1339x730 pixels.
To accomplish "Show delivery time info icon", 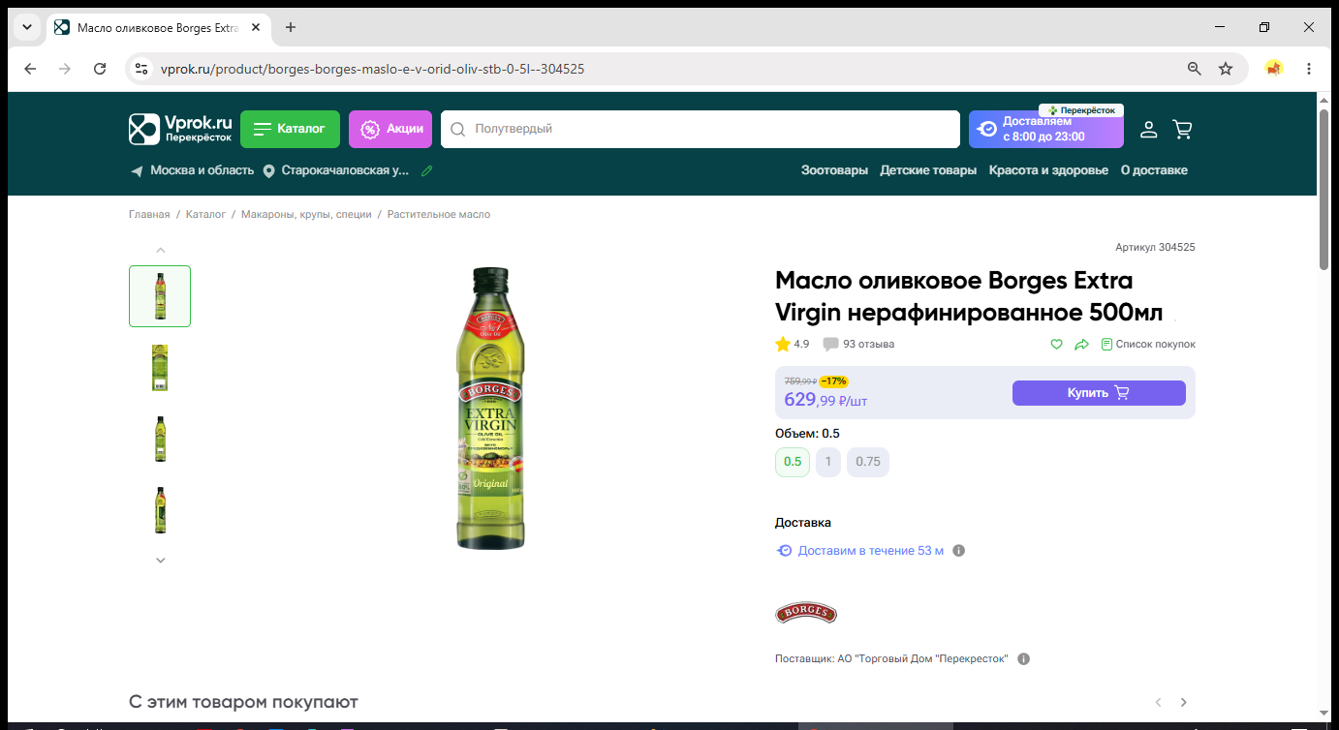I will (959, 551).
